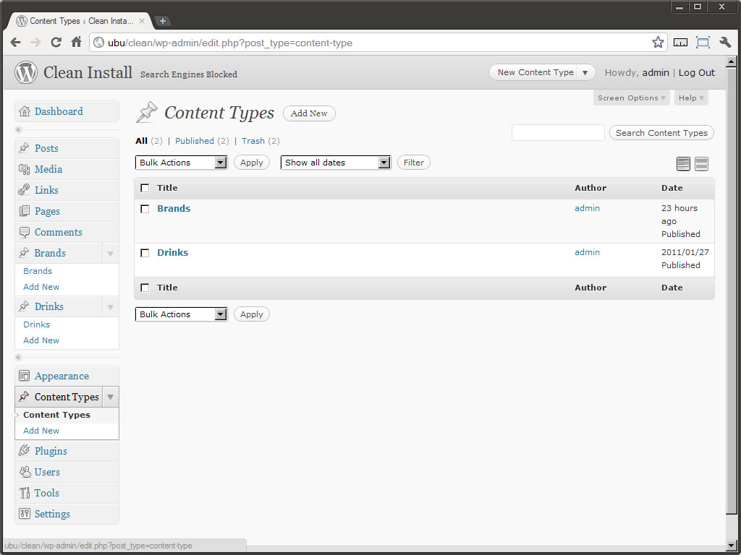Open the Drinks content type title link

tap(172, 252)
